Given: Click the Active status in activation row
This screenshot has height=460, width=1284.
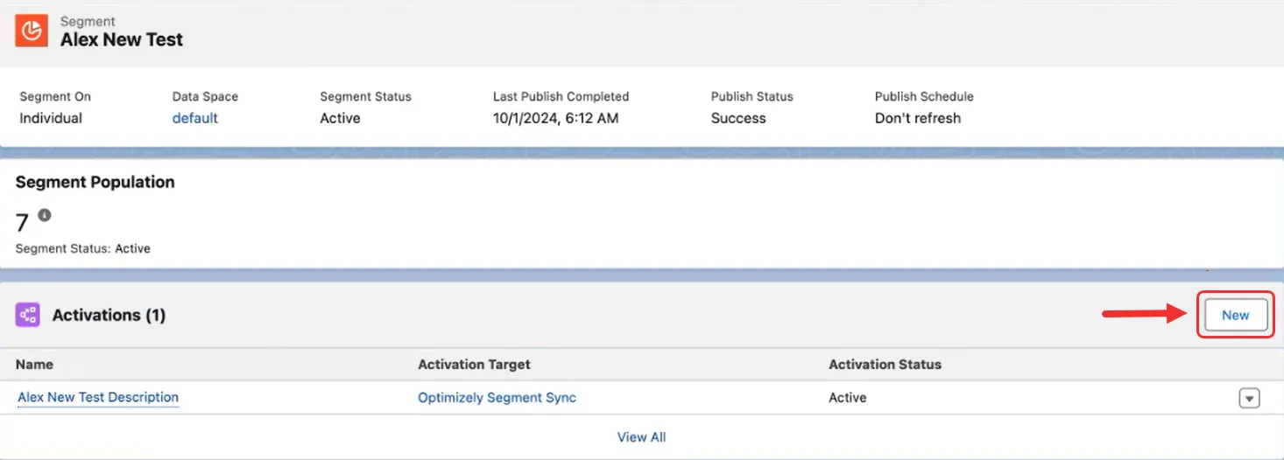Looking at the screenshot, I should coord(848,397).
